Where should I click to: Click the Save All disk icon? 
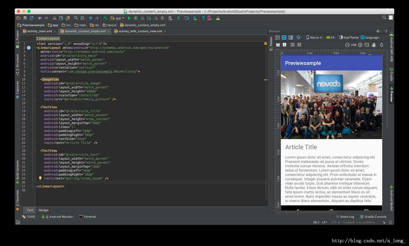[25, 18]
